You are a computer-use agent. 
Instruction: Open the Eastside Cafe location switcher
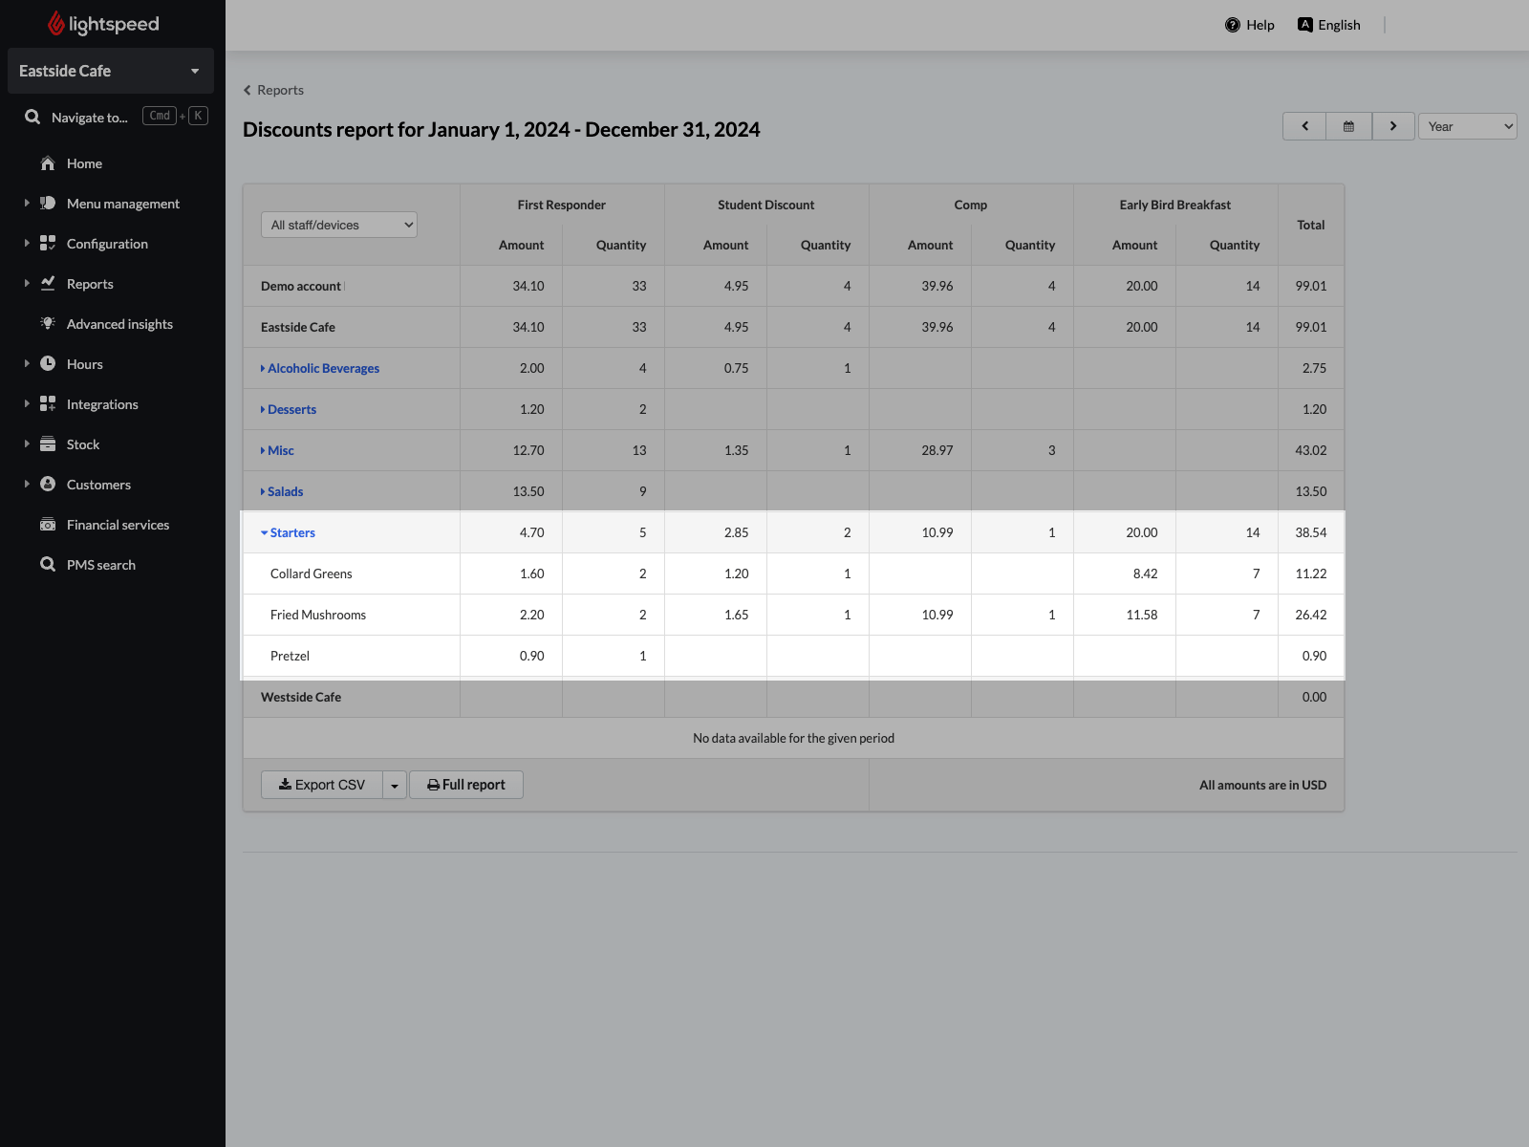(x=111, y=71)
